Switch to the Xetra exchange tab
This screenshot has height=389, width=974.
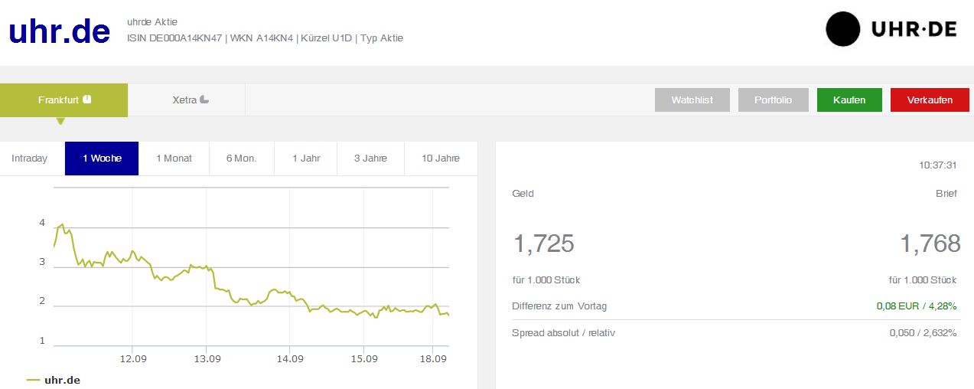point(186,100)
